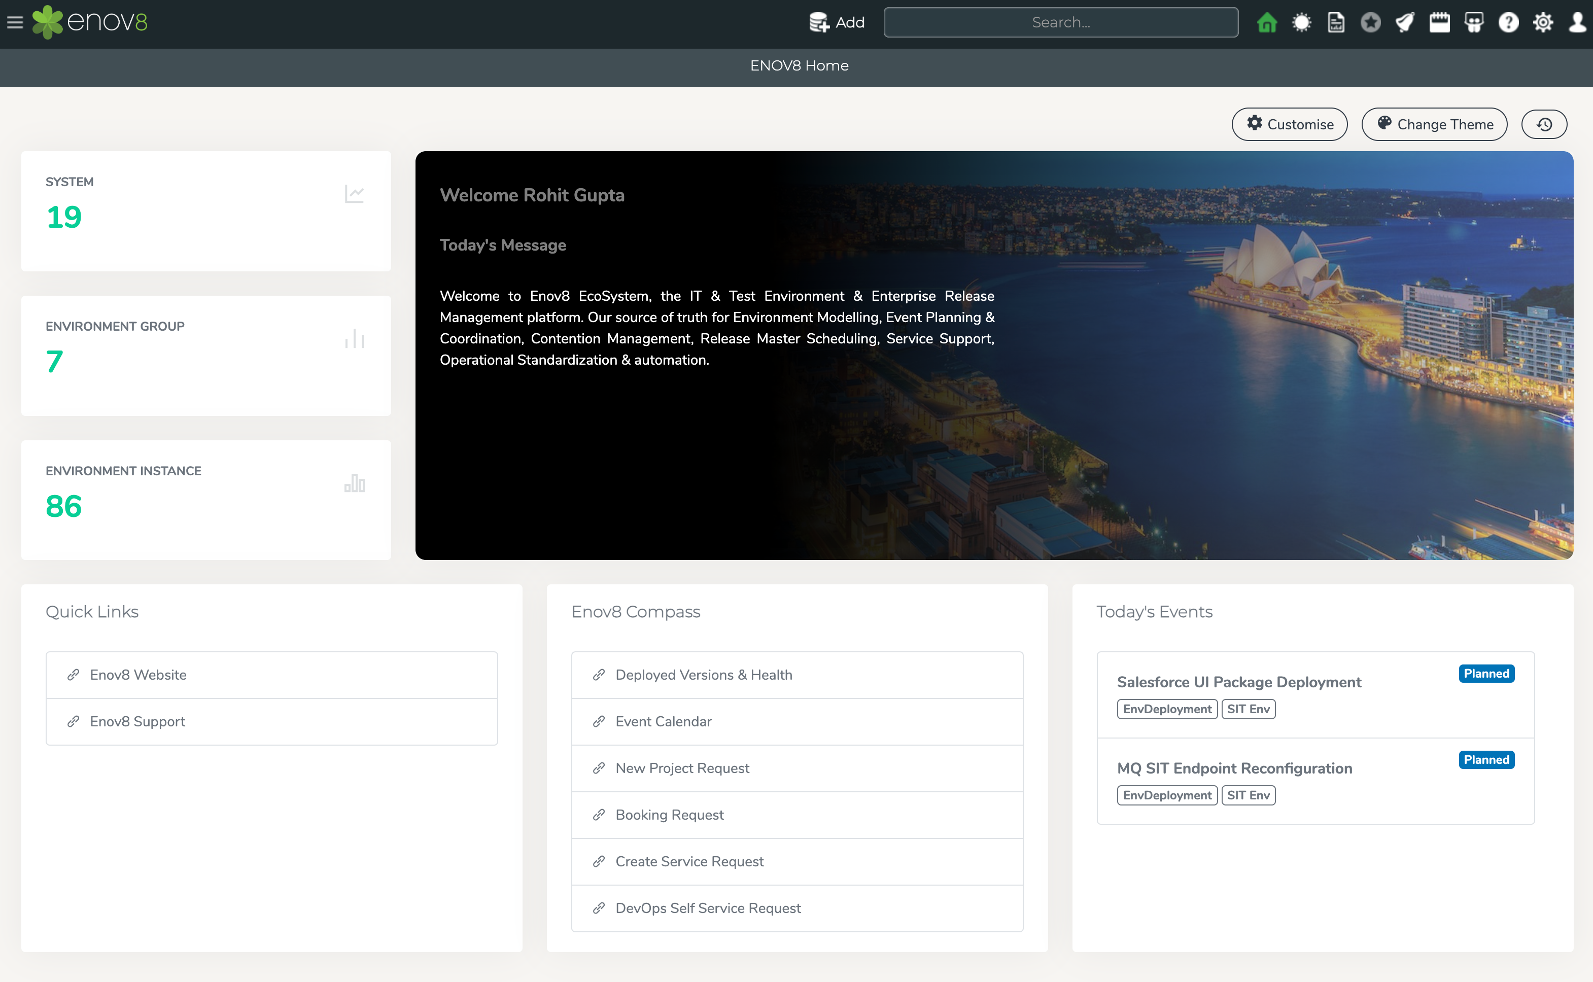Click the Today's Message heading
1593x982 pixels.
click(503, 245)
